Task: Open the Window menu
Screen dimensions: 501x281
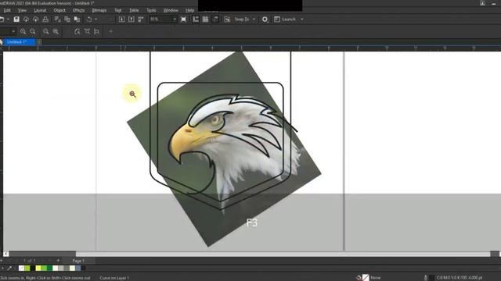Action: point(171,10)
